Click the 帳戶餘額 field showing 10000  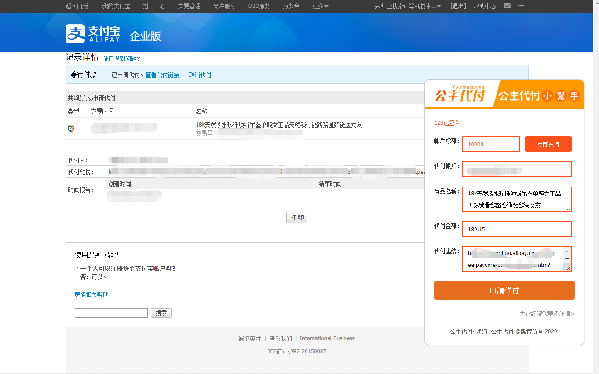(491, 144)
